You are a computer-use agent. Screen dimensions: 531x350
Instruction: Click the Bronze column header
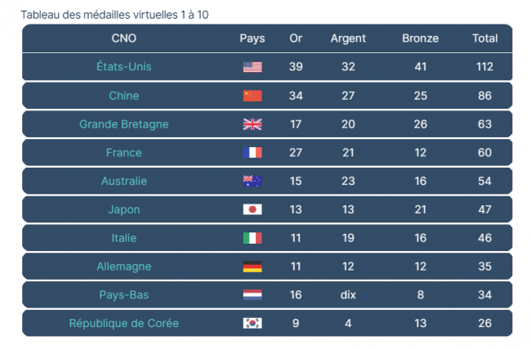420,38
